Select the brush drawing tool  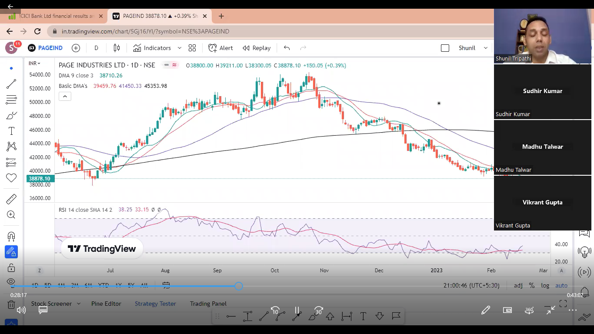click(x=11, y=115)
